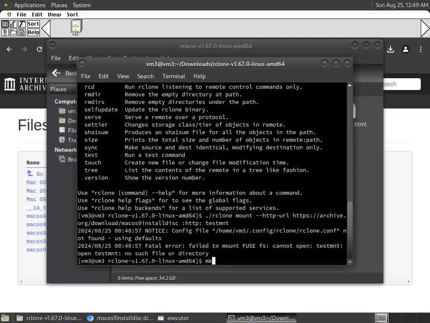
Task: Click the terminal command prompt line
Action: (x=212, y=261)
